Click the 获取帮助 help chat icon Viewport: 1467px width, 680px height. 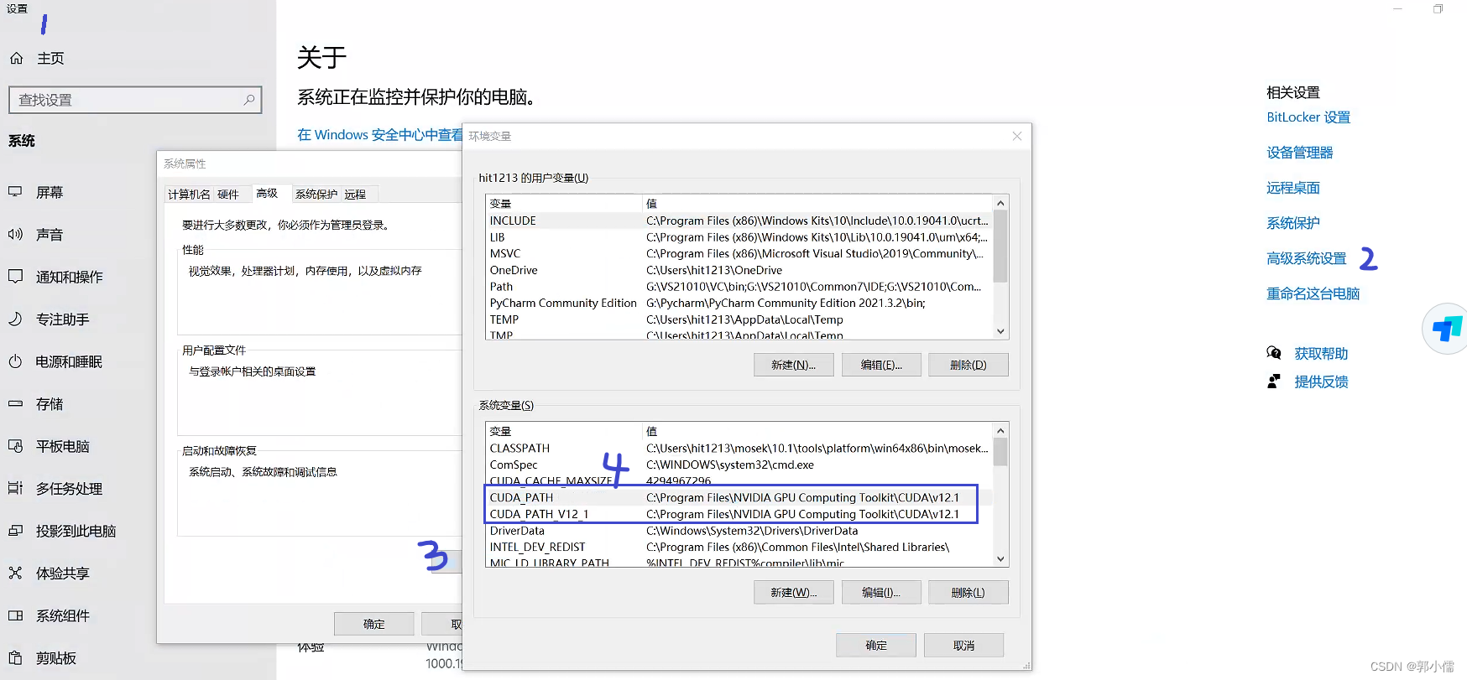(1274, 353)
